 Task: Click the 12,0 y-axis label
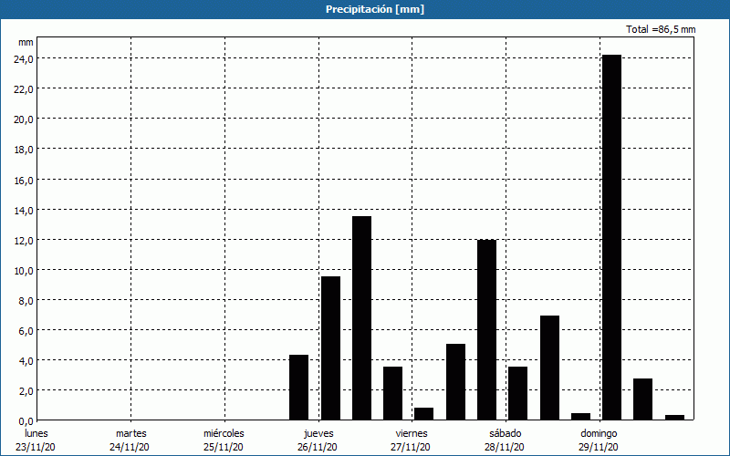[x=23, y=241]
